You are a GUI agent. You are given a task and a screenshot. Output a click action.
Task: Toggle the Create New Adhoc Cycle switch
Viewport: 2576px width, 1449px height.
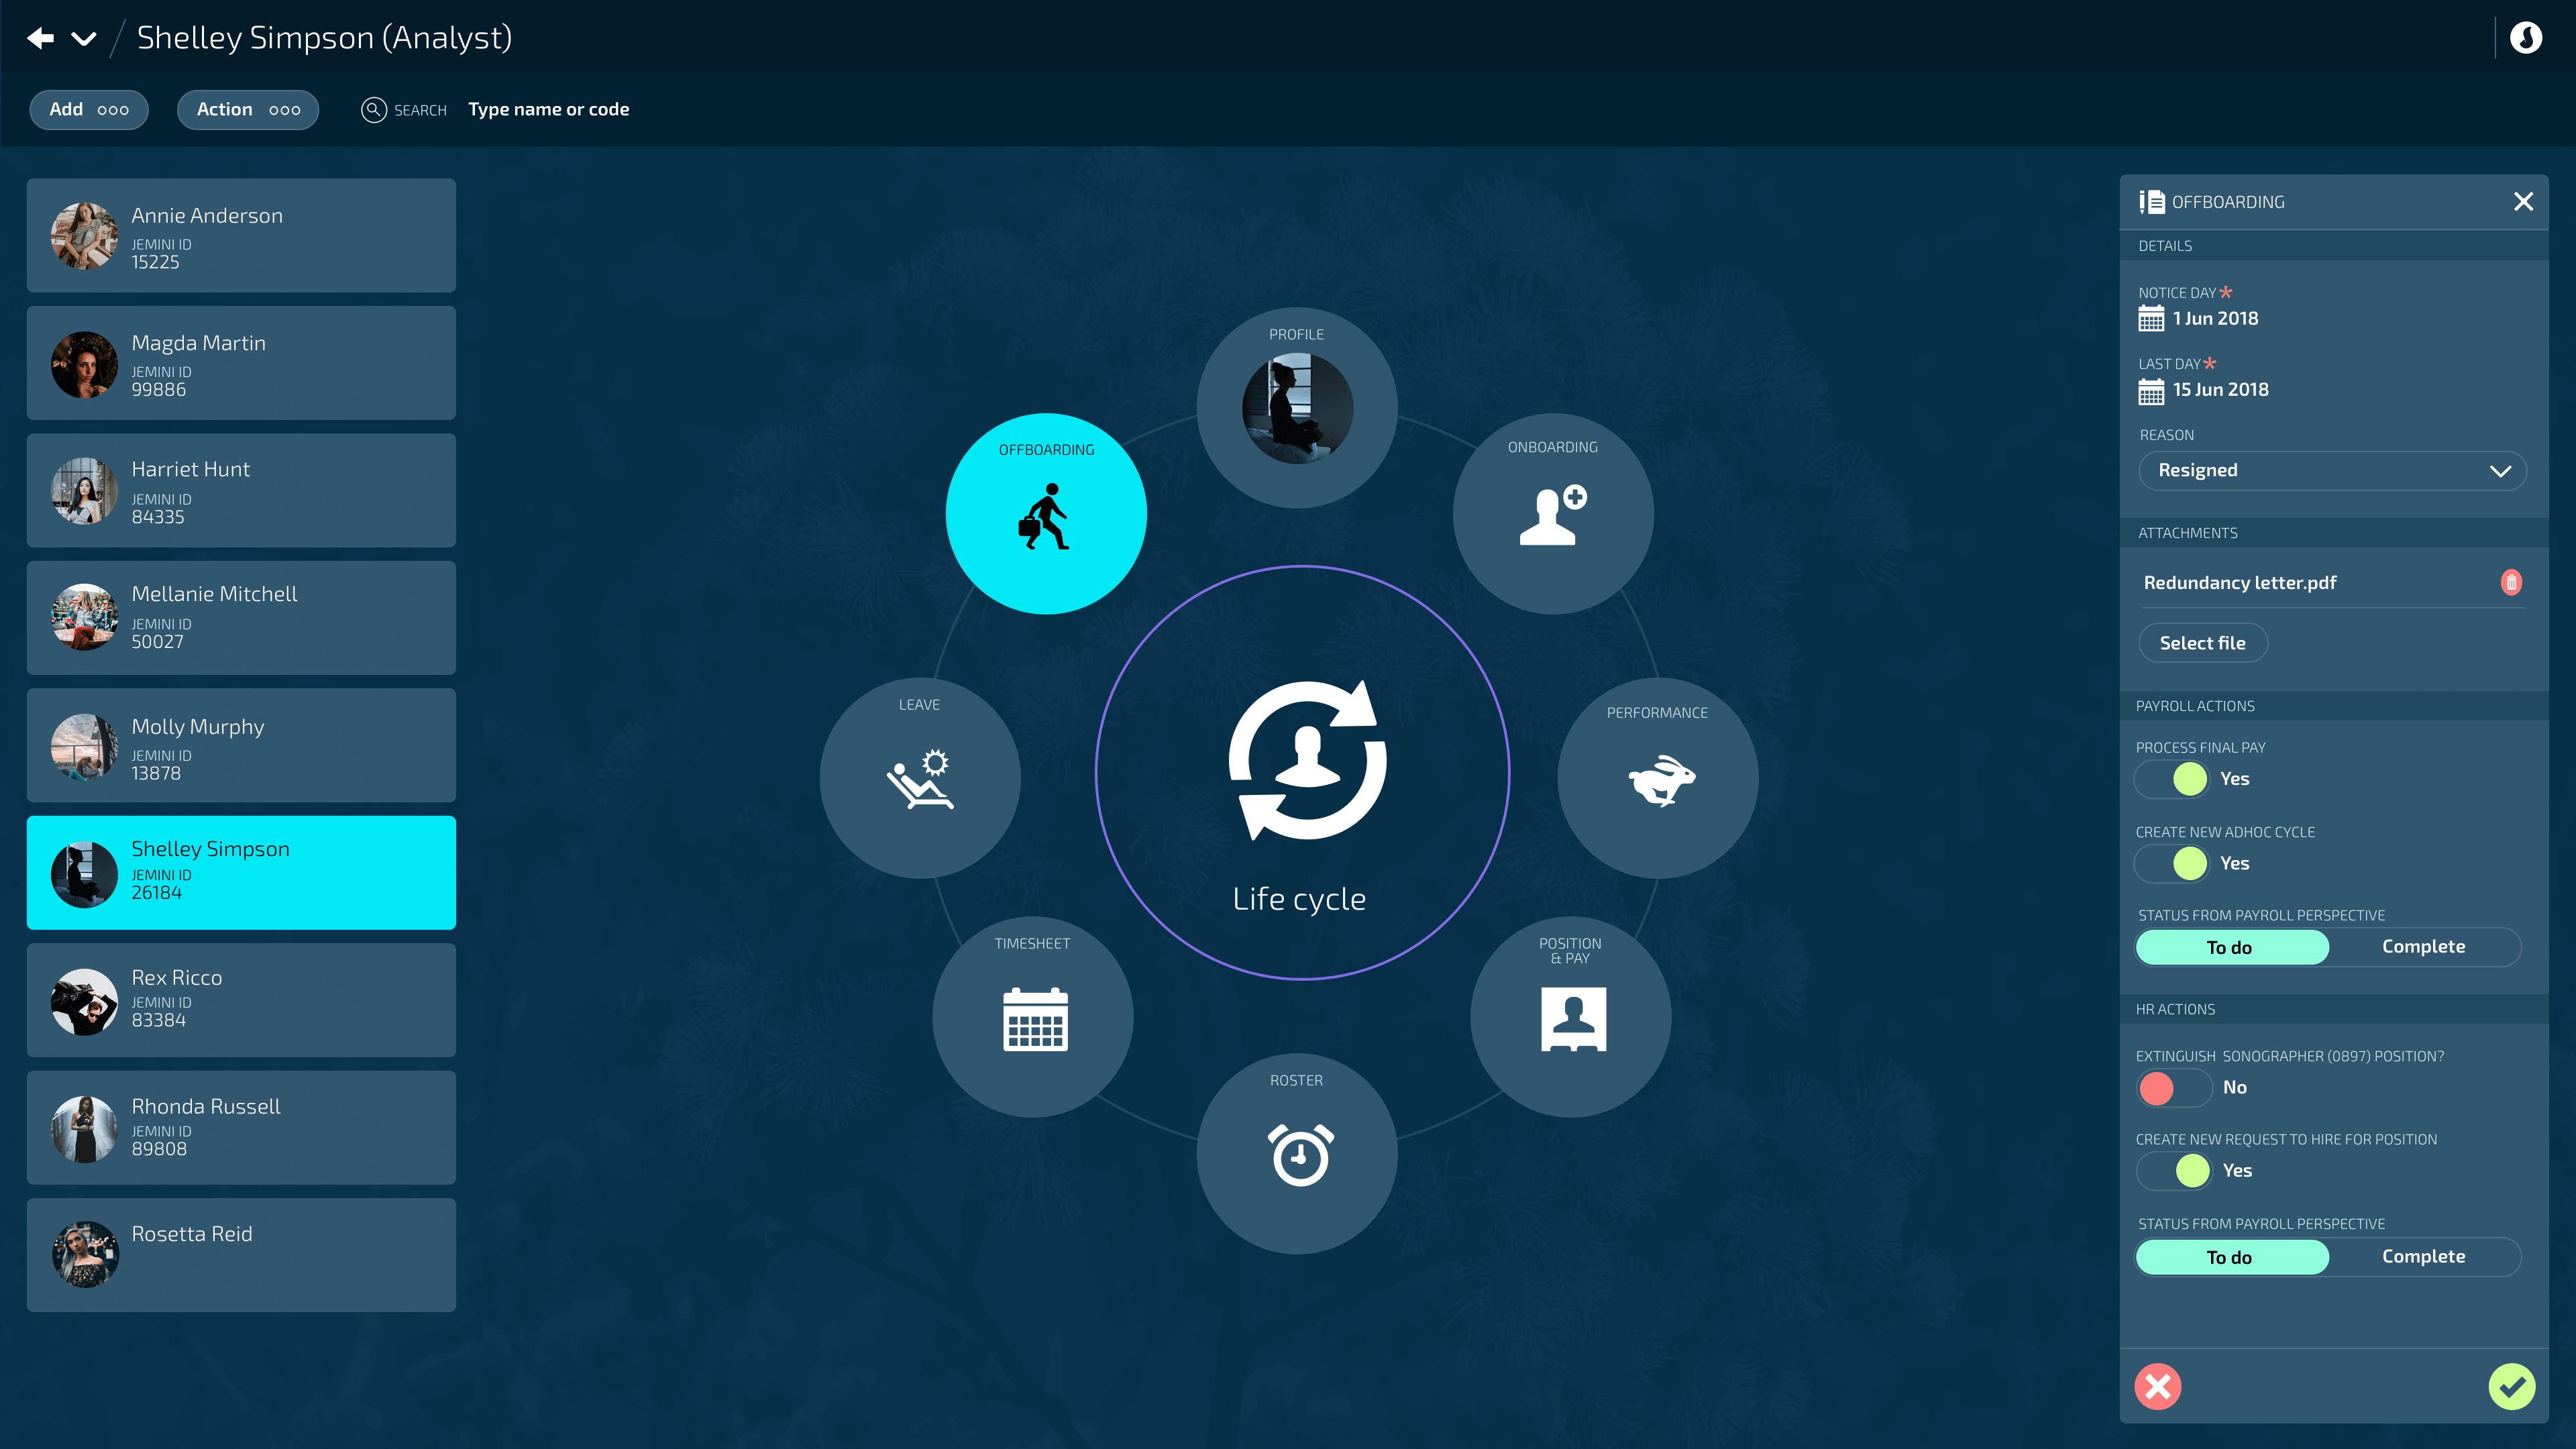pos(2172,863)
